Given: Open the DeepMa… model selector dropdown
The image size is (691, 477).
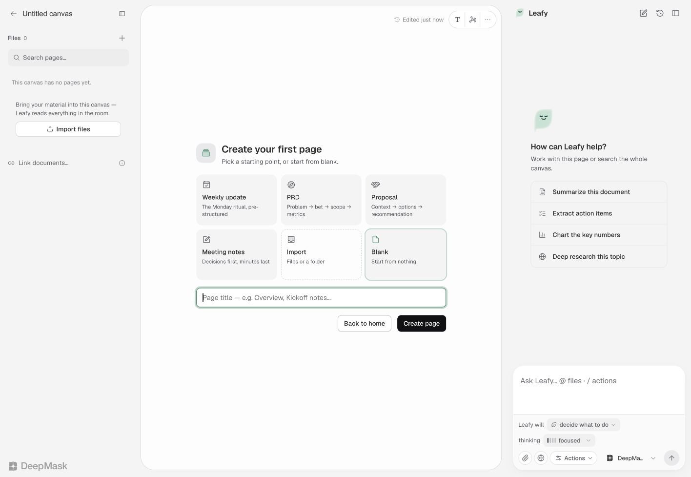Looking at the screenshot, I should [630, 458].
